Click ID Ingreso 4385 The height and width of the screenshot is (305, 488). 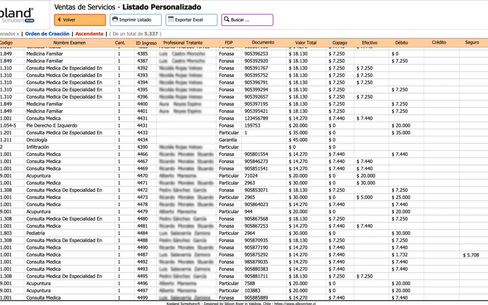(x=142, y=54)
